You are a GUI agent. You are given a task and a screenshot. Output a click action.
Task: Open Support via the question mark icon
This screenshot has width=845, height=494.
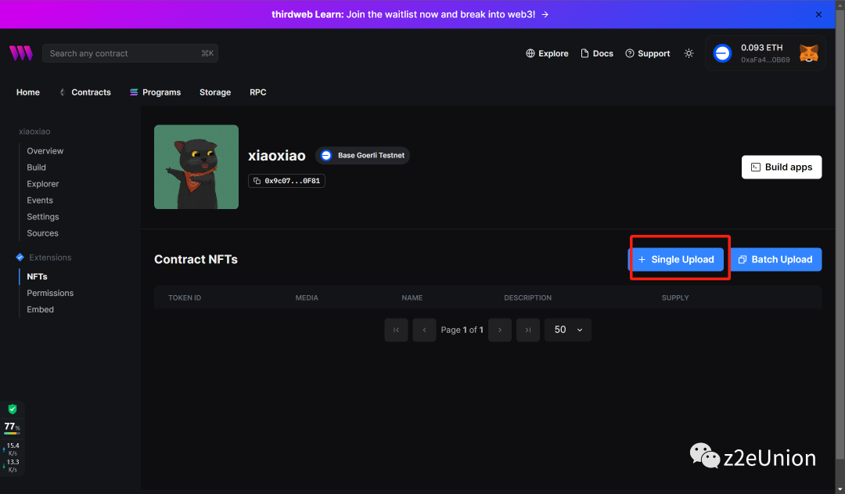[631, 53]
